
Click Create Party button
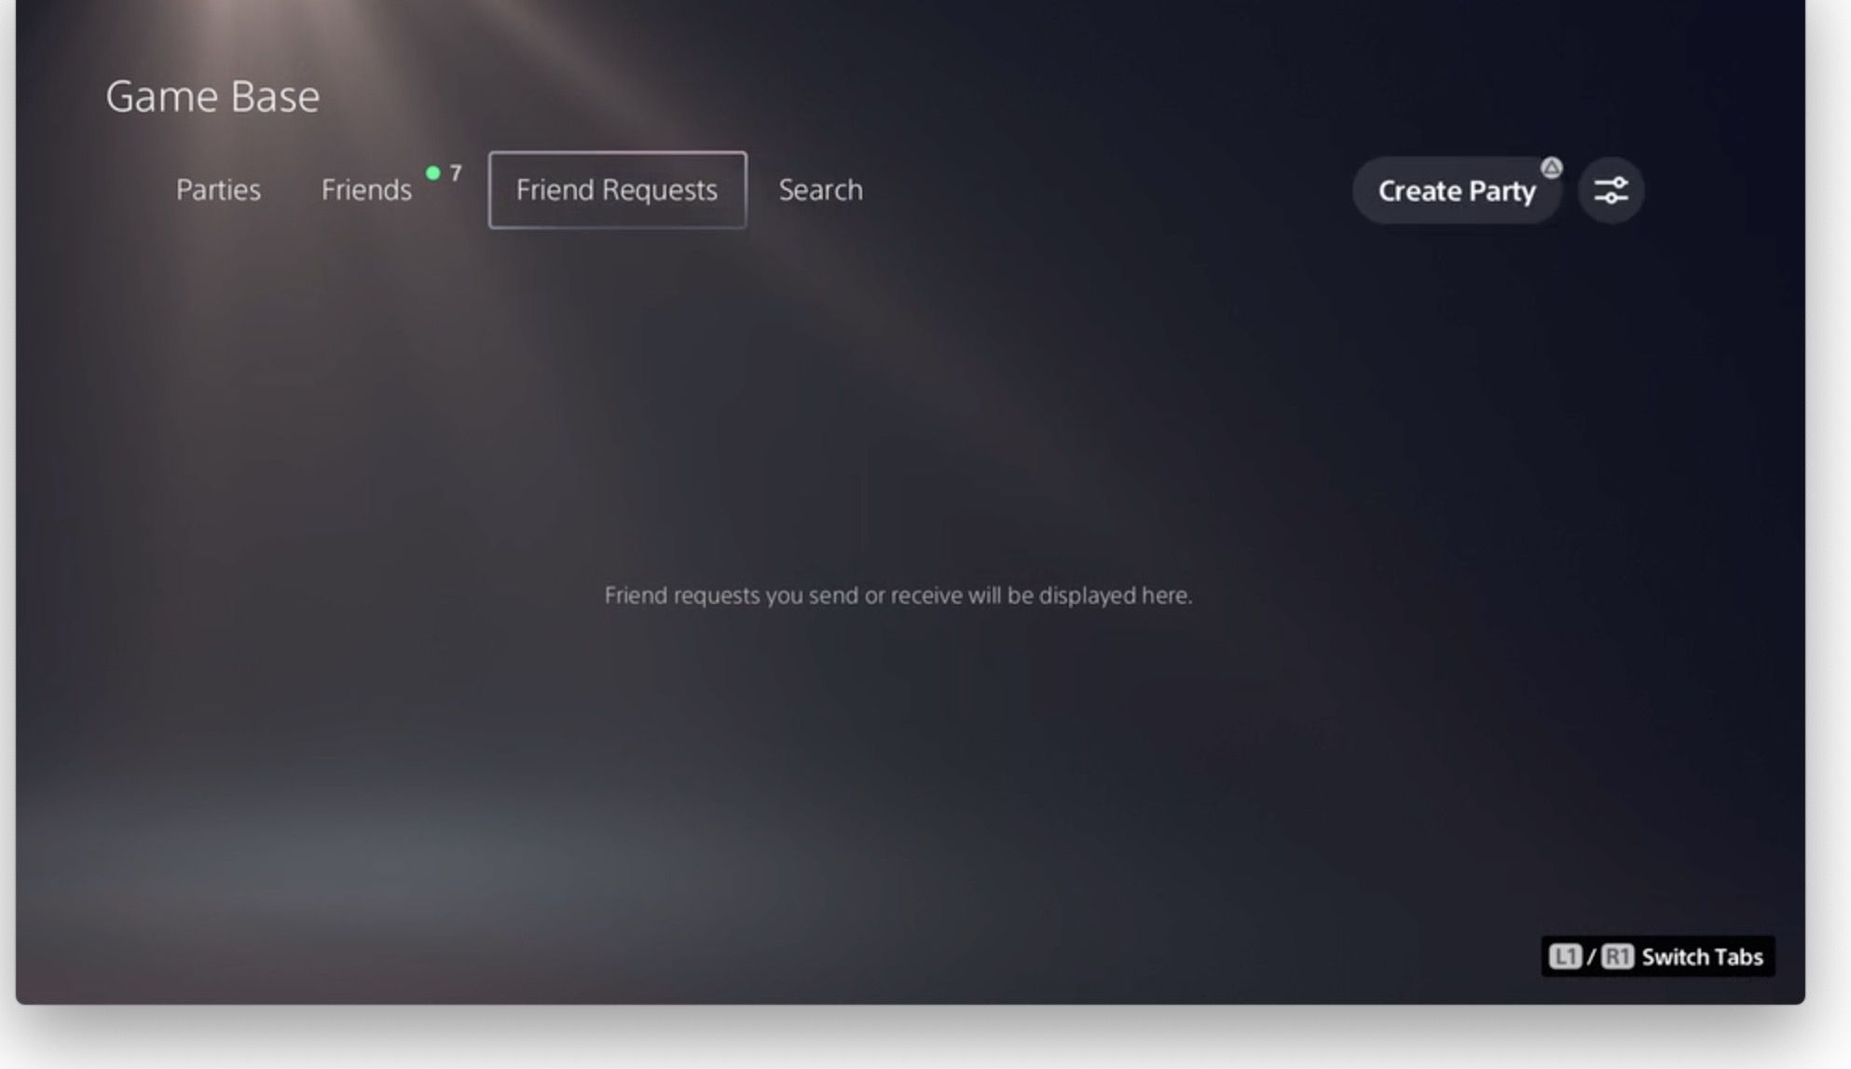(1457, 188)
